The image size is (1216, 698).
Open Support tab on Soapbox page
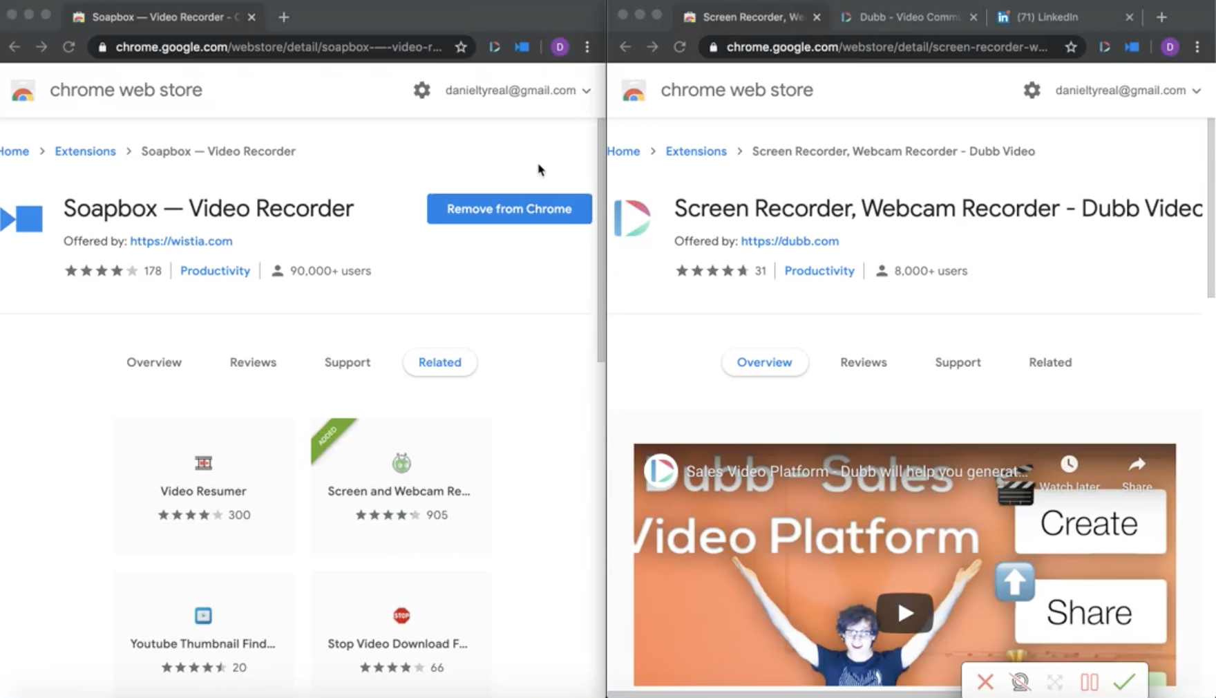coord(348,362)
